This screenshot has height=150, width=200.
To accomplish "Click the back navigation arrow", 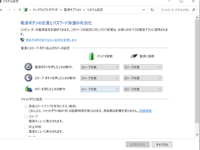I will tap(1, 10).
